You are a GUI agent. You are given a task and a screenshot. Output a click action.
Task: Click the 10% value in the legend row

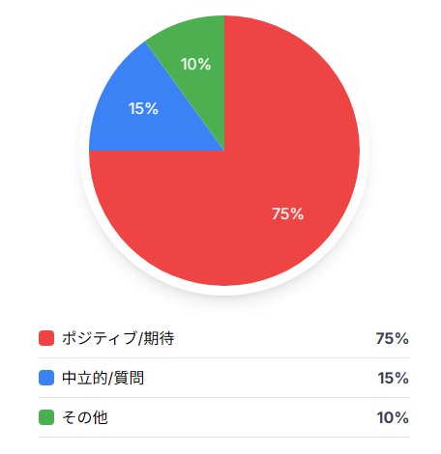point(393,417)
